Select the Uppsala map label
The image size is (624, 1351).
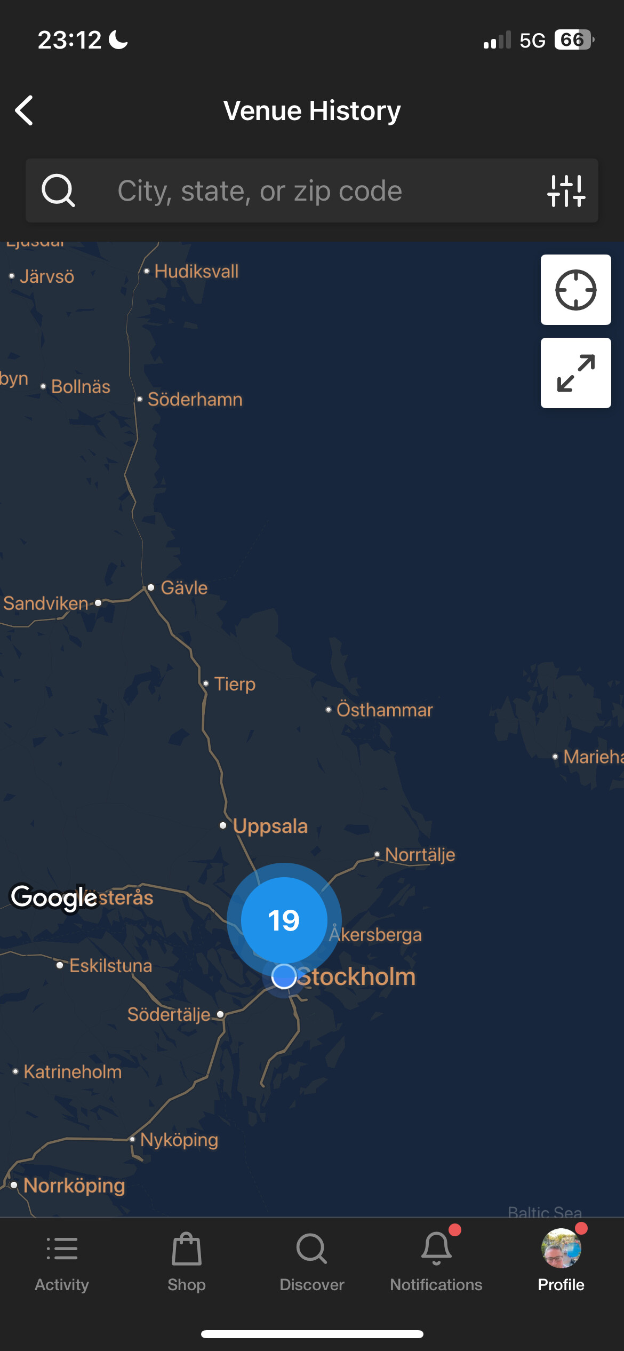click(270, 826)
